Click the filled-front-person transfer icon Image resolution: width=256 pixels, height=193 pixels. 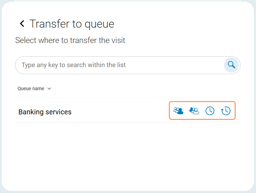179,111
